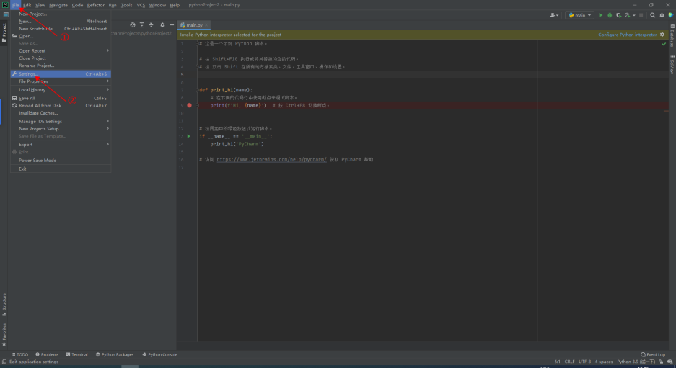Open the Terminal tool window

coord(76,354)
